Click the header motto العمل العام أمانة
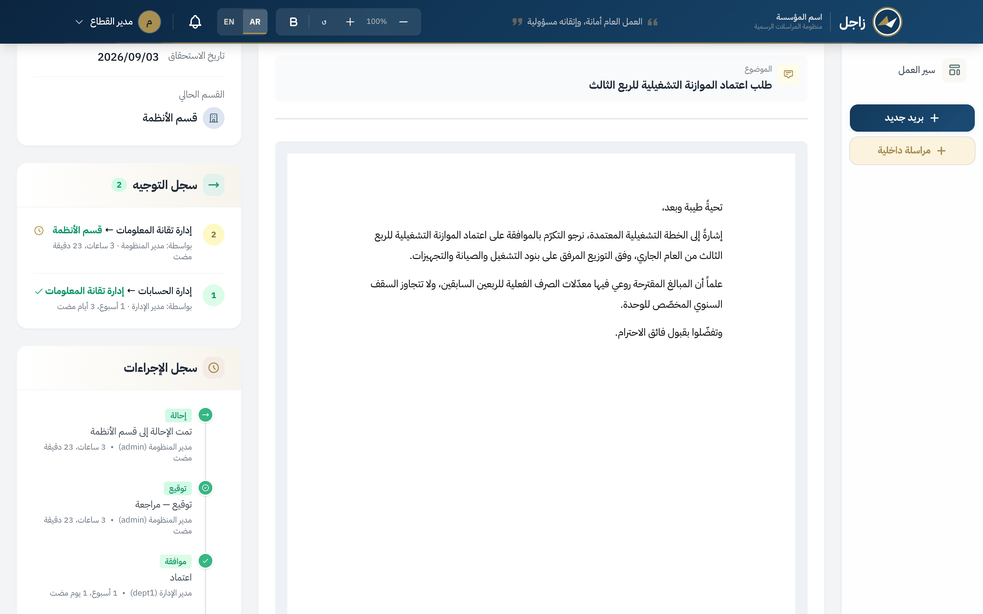This screenshot has width=983, height=614. tap(585, 21)
